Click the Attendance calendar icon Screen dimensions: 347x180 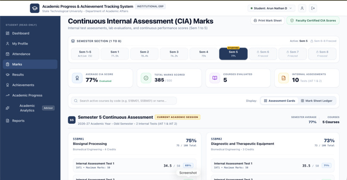7,54
